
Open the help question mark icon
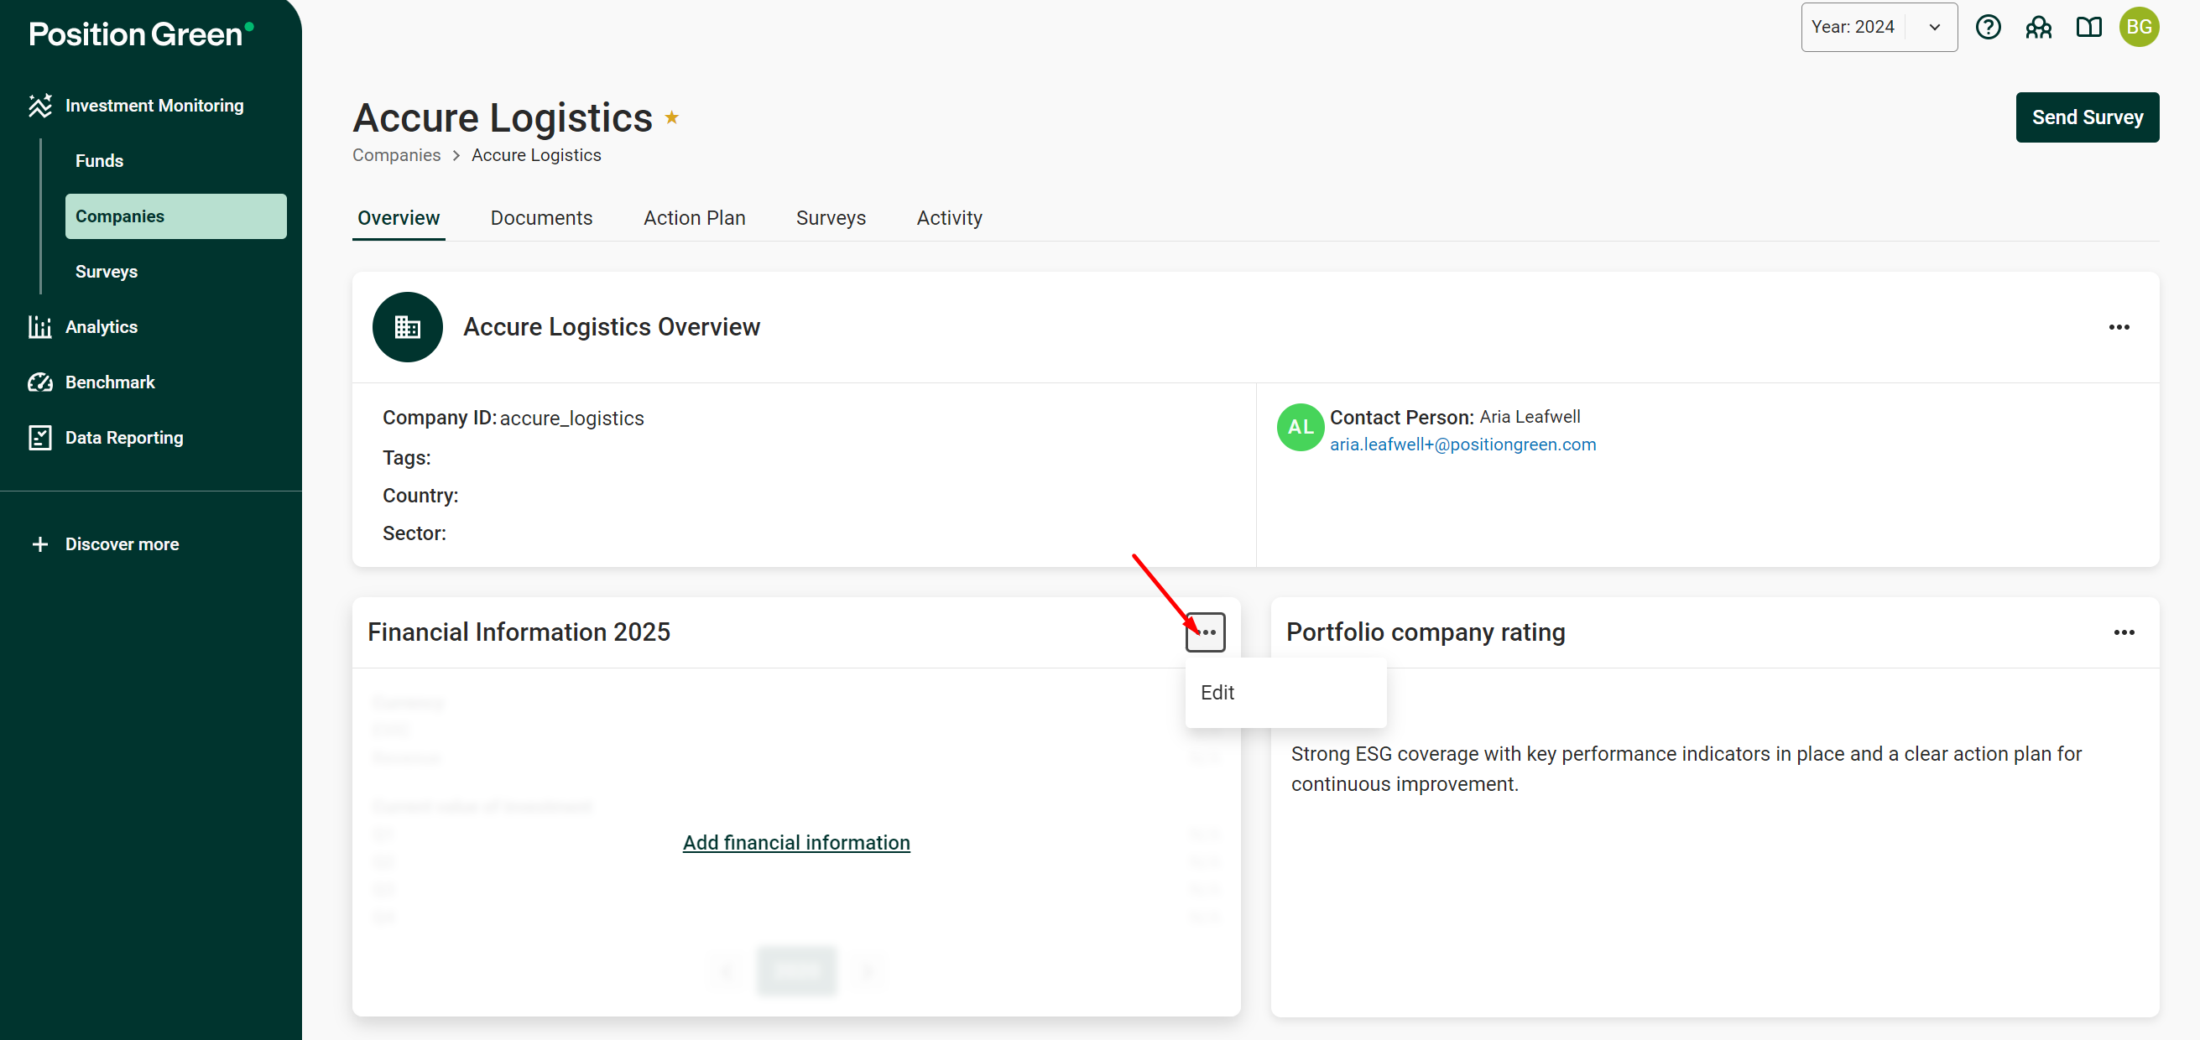click(1988, 28)
